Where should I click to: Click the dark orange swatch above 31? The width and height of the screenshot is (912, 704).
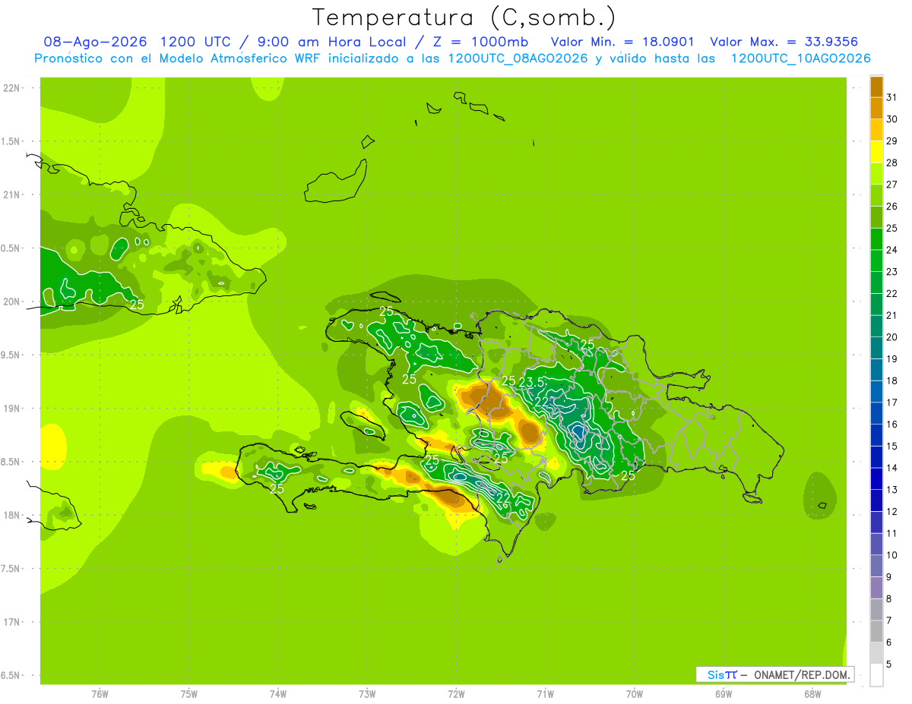876,87
